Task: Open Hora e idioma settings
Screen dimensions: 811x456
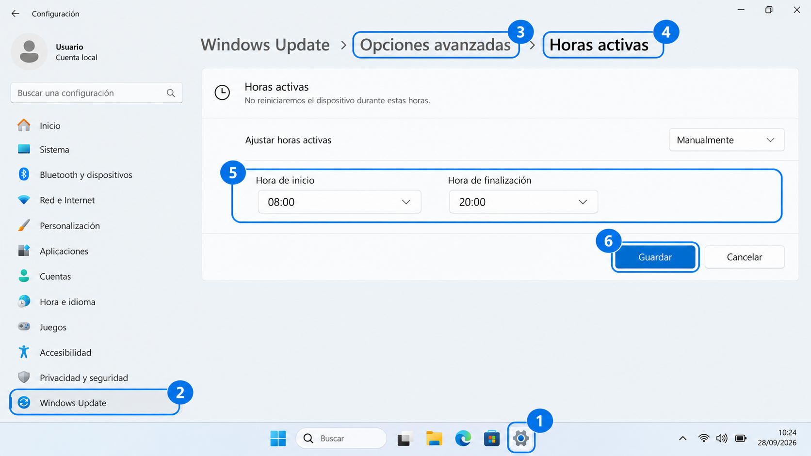Action: (x=96, y=302)
